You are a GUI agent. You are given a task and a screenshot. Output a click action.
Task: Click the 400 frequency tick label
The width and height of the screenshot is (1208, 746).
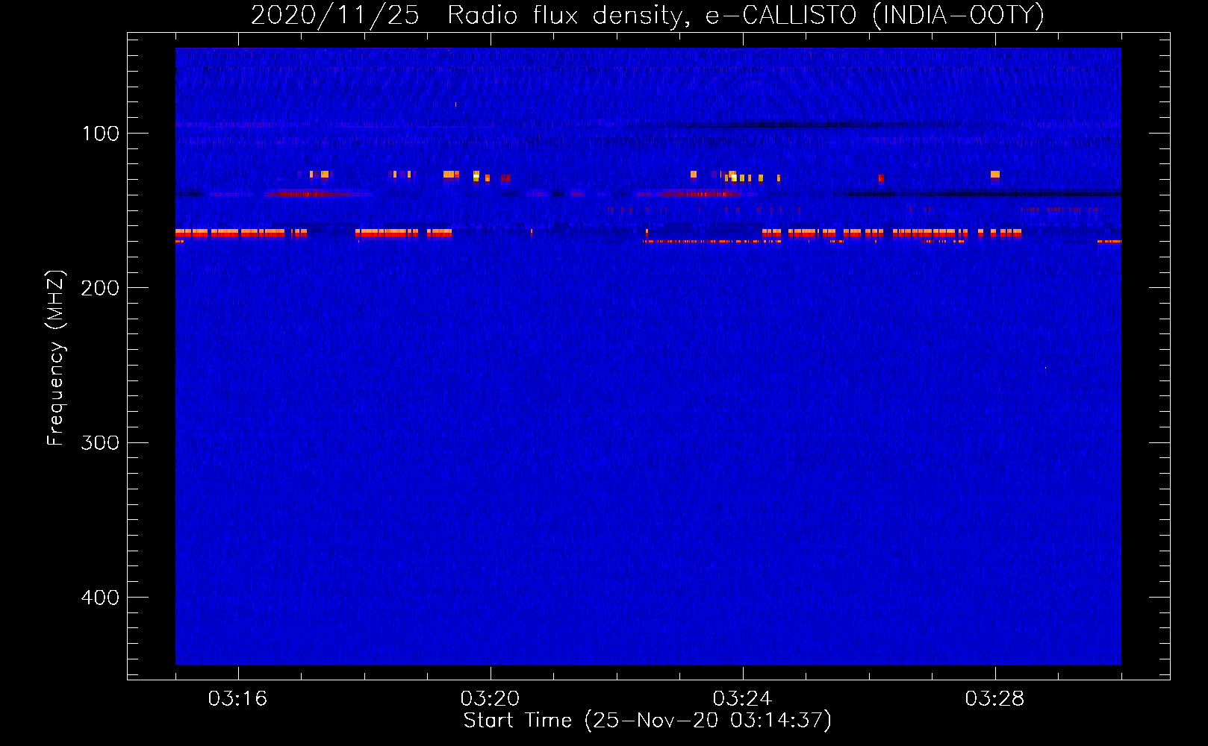pos(100,598)
